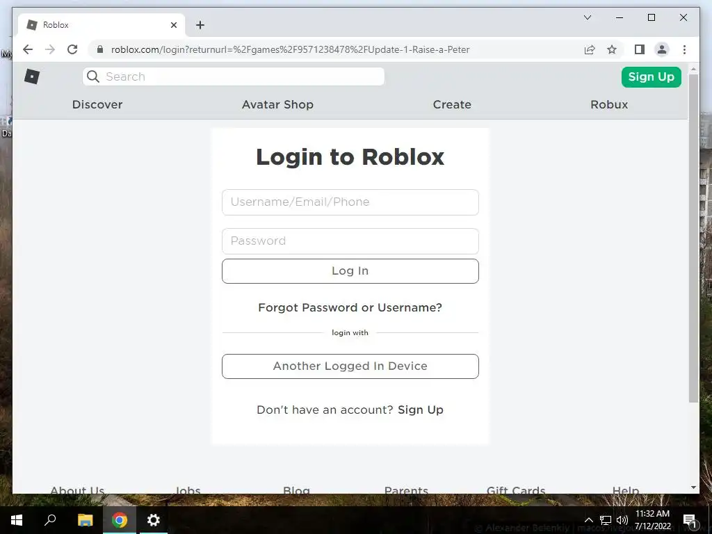Open Settings gear on the taskbar

[x=154, y=520]
